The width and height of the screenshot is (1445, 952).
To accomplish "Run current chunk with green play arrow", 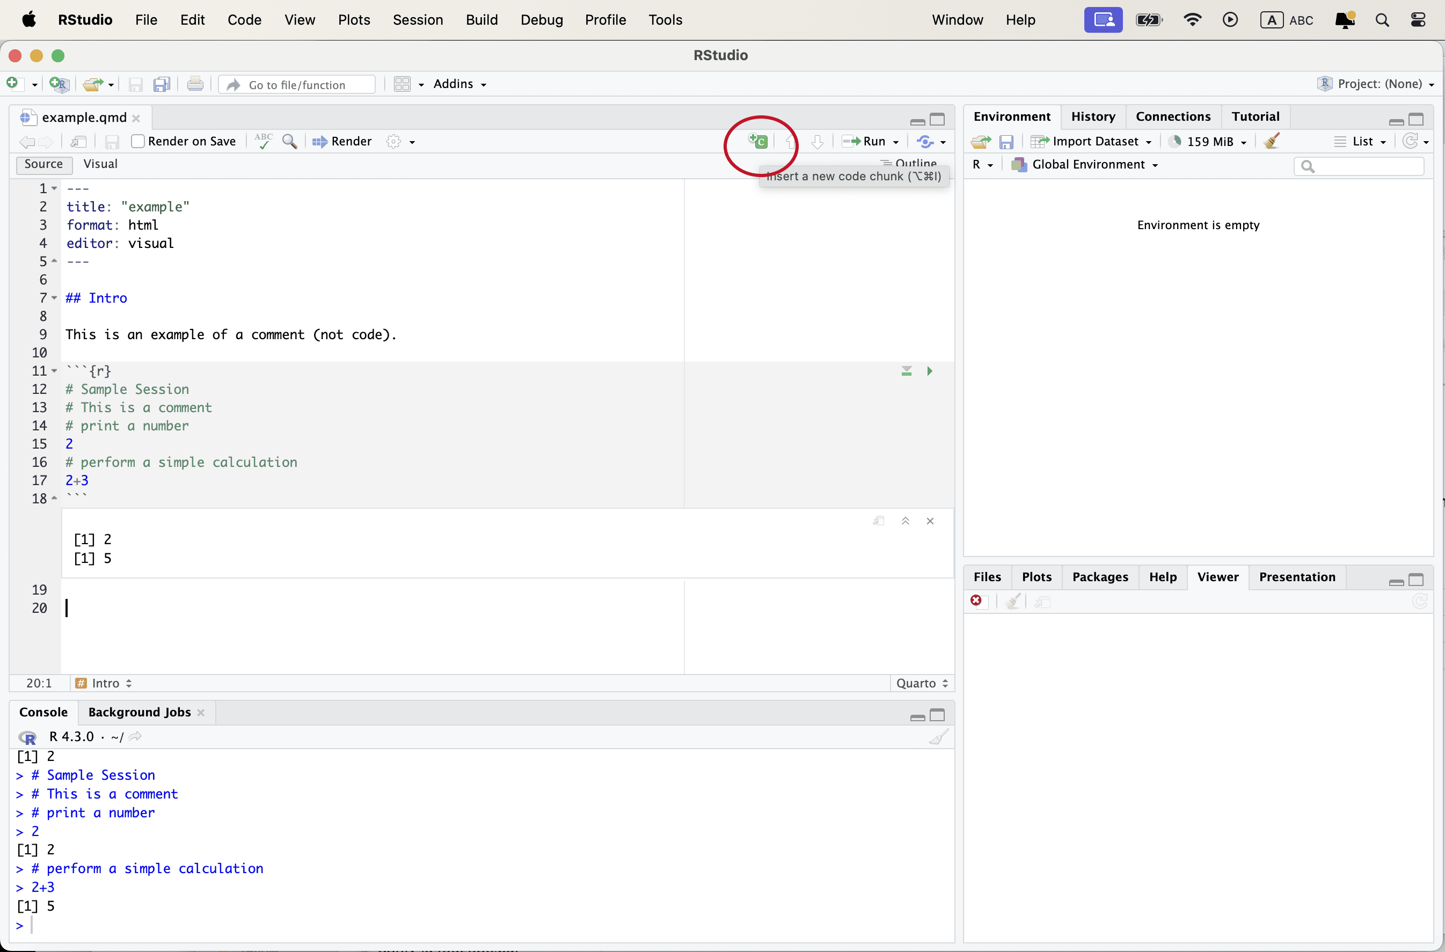I will [929, 371].
